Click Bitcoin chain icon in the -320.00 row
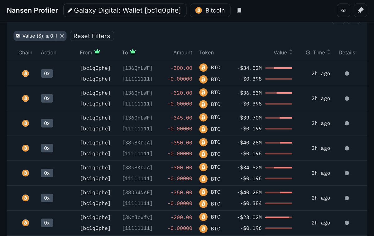This screenshot has height=236, width=374. coord(26,99)
